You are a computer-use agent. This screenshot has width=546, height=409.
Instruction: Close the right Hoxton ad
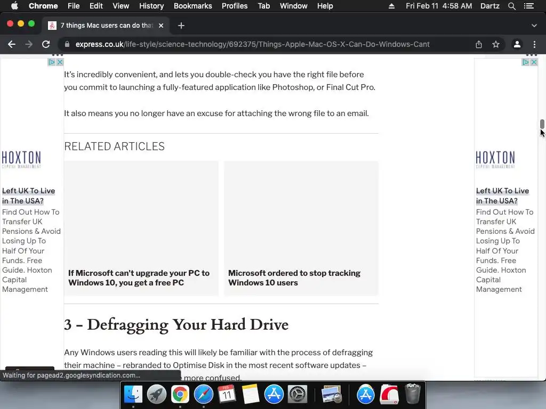pos(534,62)
